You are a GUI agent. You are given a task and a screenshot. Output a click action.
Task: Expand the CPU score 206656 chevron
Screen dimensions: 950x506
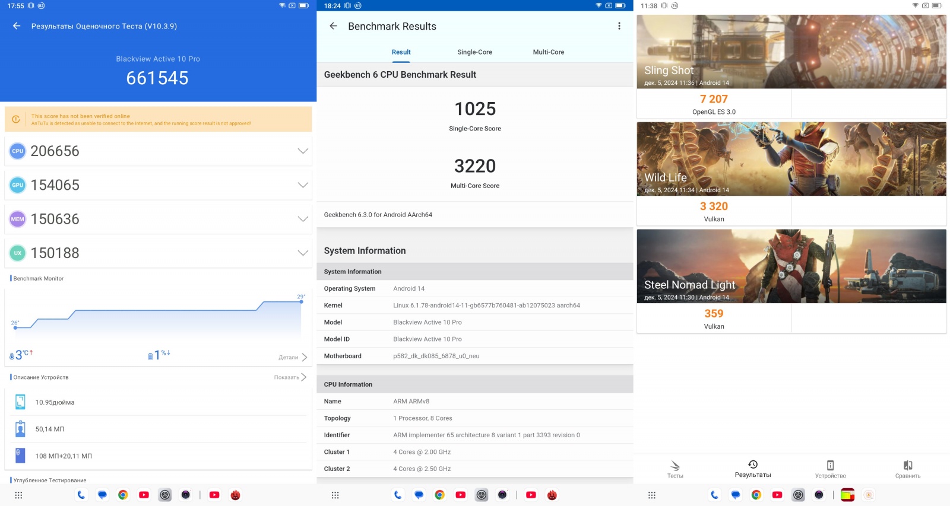point(303,151)
